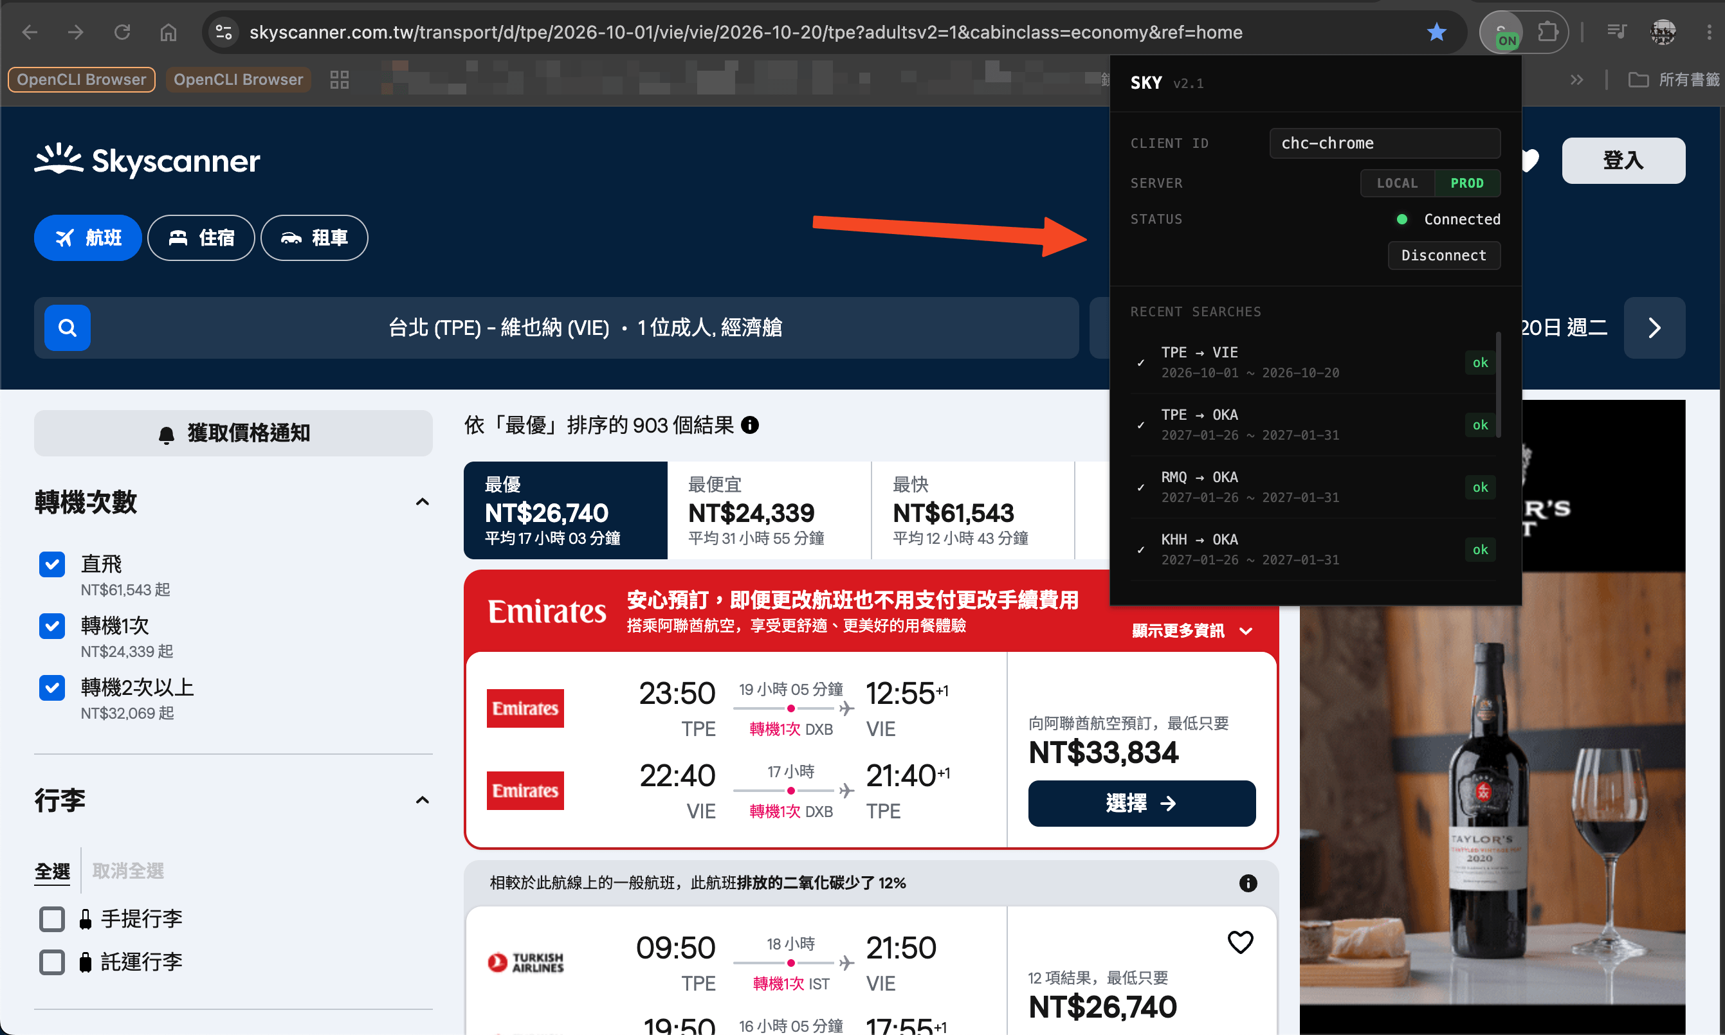Check the 託運行李 checkbox
The height and width of the screenshot is (1035, 1725).
coord(52,962)
